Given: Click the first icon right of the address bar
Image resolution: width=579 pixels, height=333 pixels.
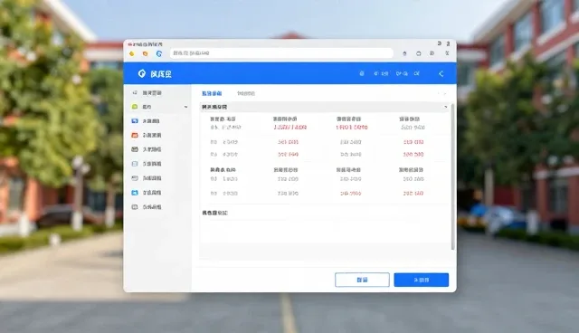Looking at the screenshot, I should pyautogui.click(x=404, y=53).
